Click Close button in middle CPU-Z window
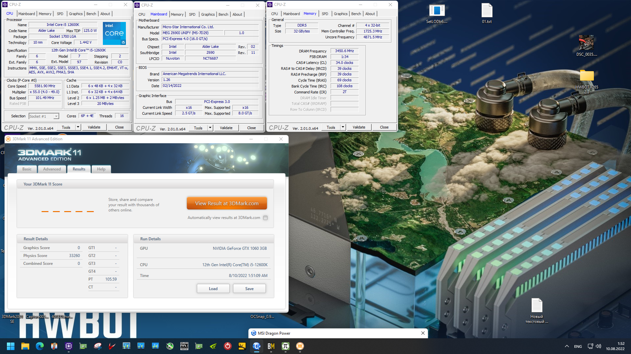 tap(251, 128)
